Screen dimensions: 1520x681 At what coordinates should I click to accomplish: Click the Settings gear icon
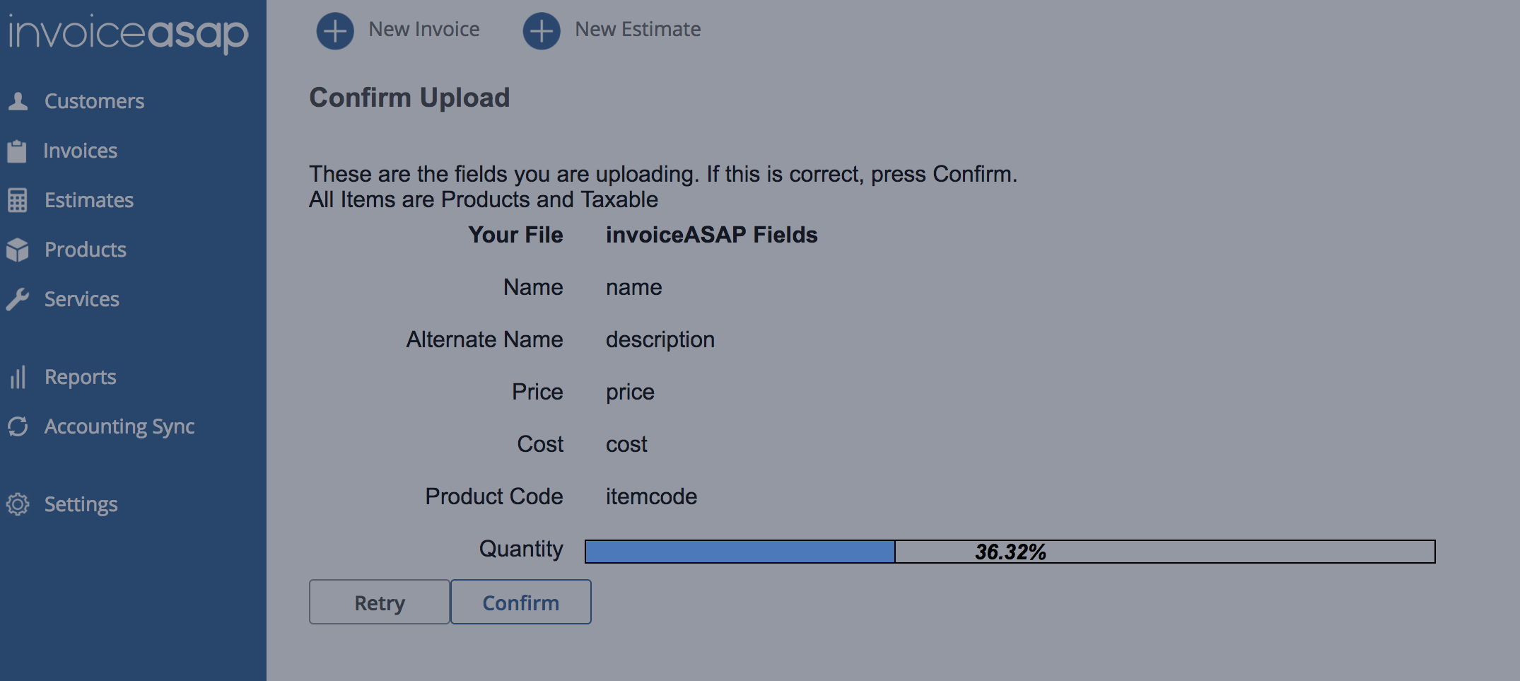click(x=18, y=504)
